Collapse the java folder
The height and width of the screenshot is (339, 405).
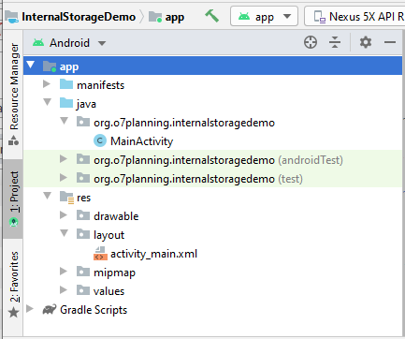tap(48, 102)
